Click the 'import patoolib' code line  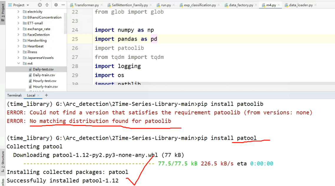tap(119, 48)
